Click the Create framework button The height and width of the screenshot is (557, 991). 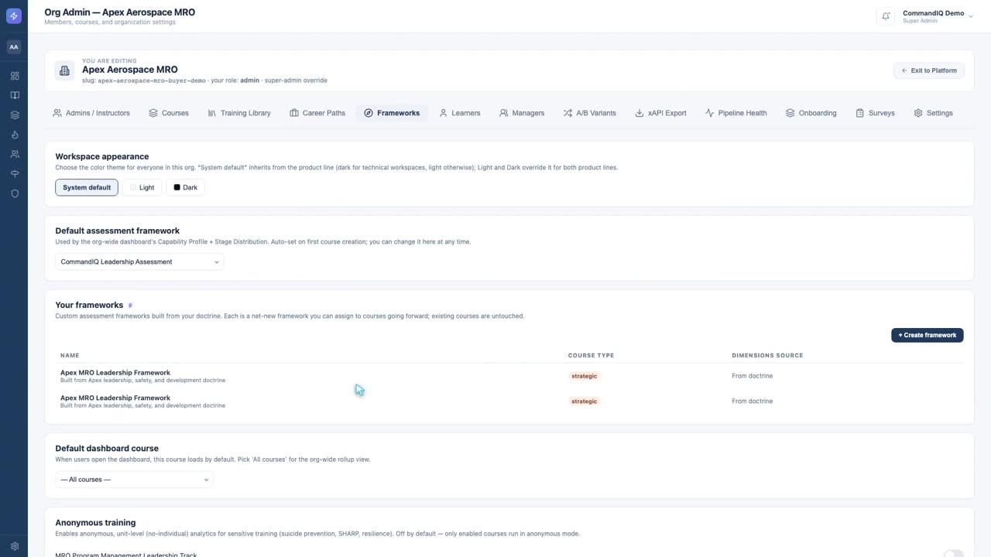[928, 335]
